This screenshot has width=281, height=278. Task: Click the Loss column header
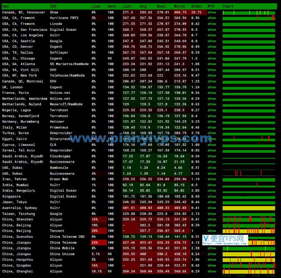pos(96,7)
